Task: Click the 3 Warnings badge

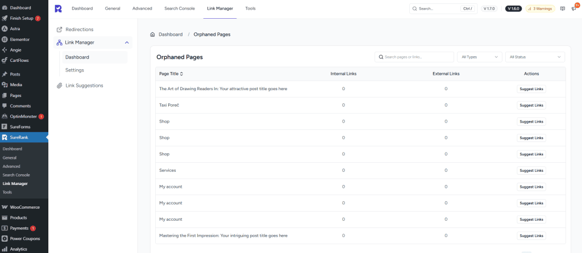Action: (x=541, y=9)
